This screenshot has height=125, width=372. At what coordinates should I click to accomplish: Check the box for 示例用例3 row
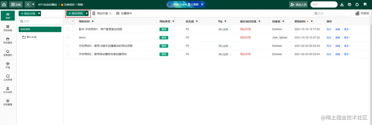click(x=68, y=46)
